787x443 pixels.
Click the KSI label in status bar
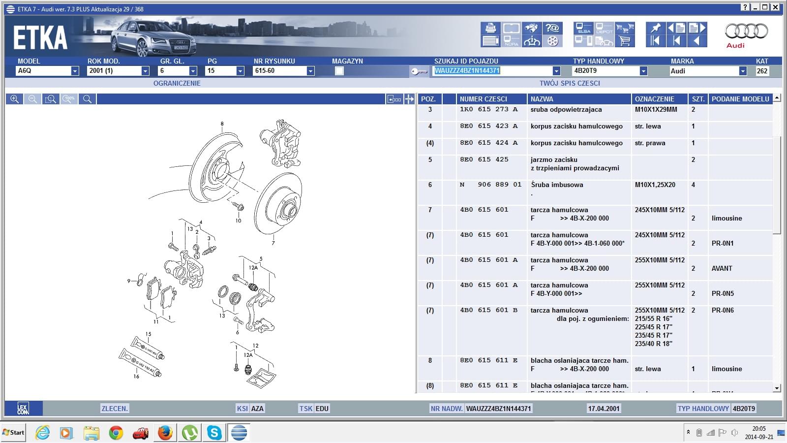[x=242, y=409]
